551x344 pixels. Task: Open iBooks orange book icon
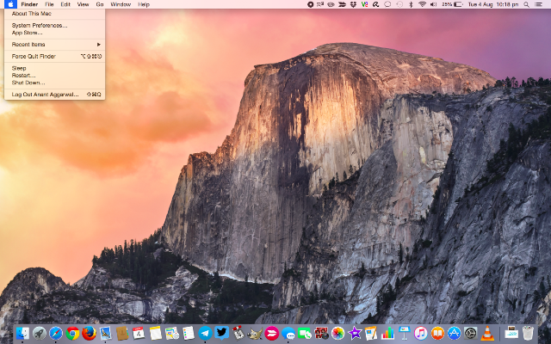click(x=437, y=333)
